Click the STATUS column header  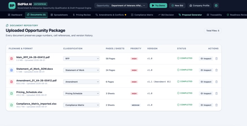181,49
